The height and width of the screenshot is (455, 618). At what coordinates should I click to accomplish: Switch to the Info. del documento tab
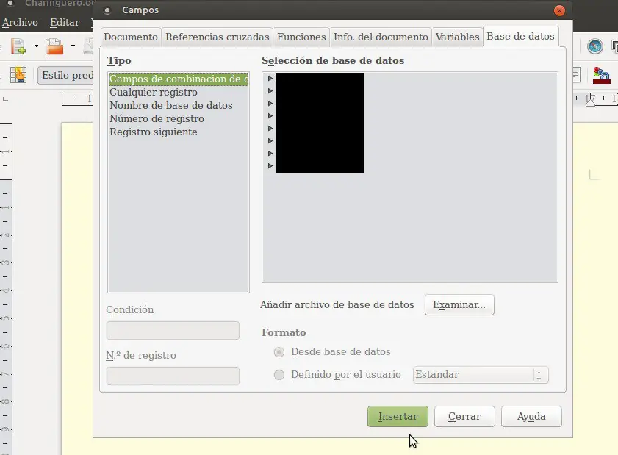[x=381, y=37]
